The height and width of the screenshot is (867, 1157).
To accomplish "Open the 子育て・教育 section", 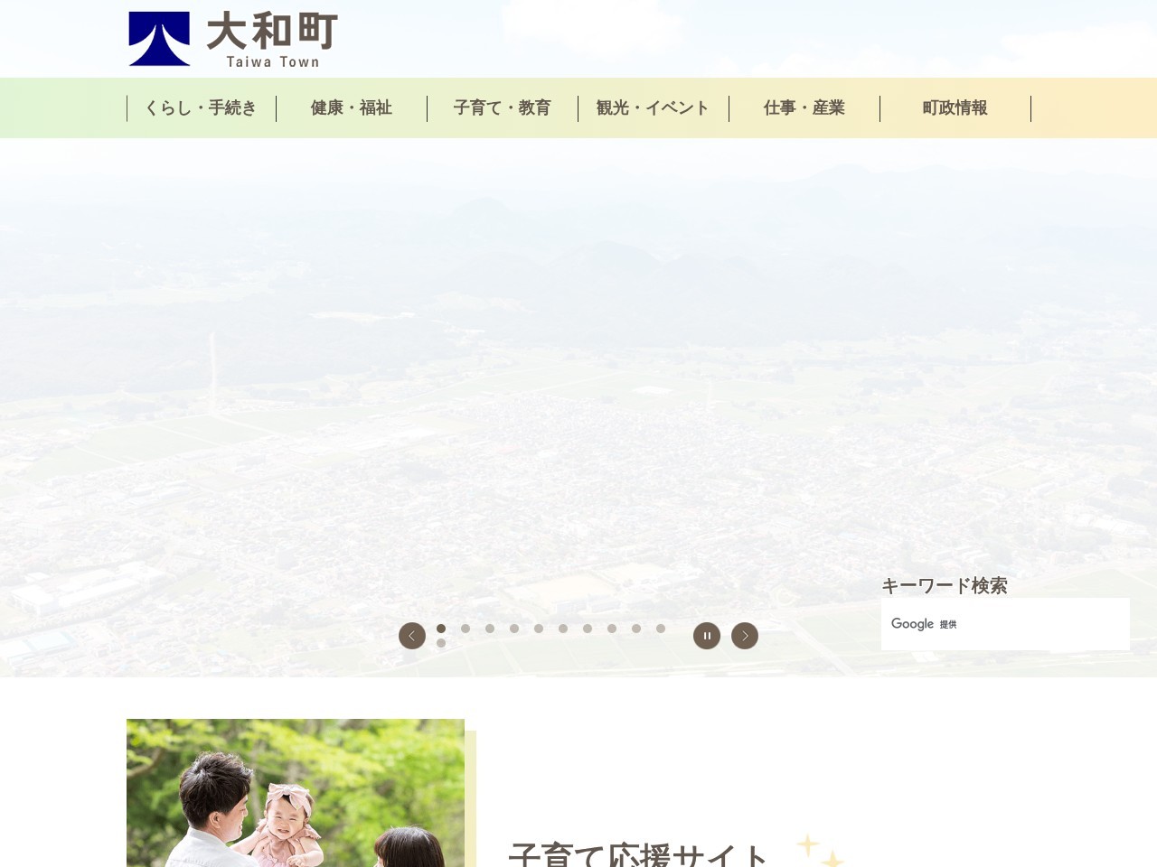I will (x=502, y=107).
